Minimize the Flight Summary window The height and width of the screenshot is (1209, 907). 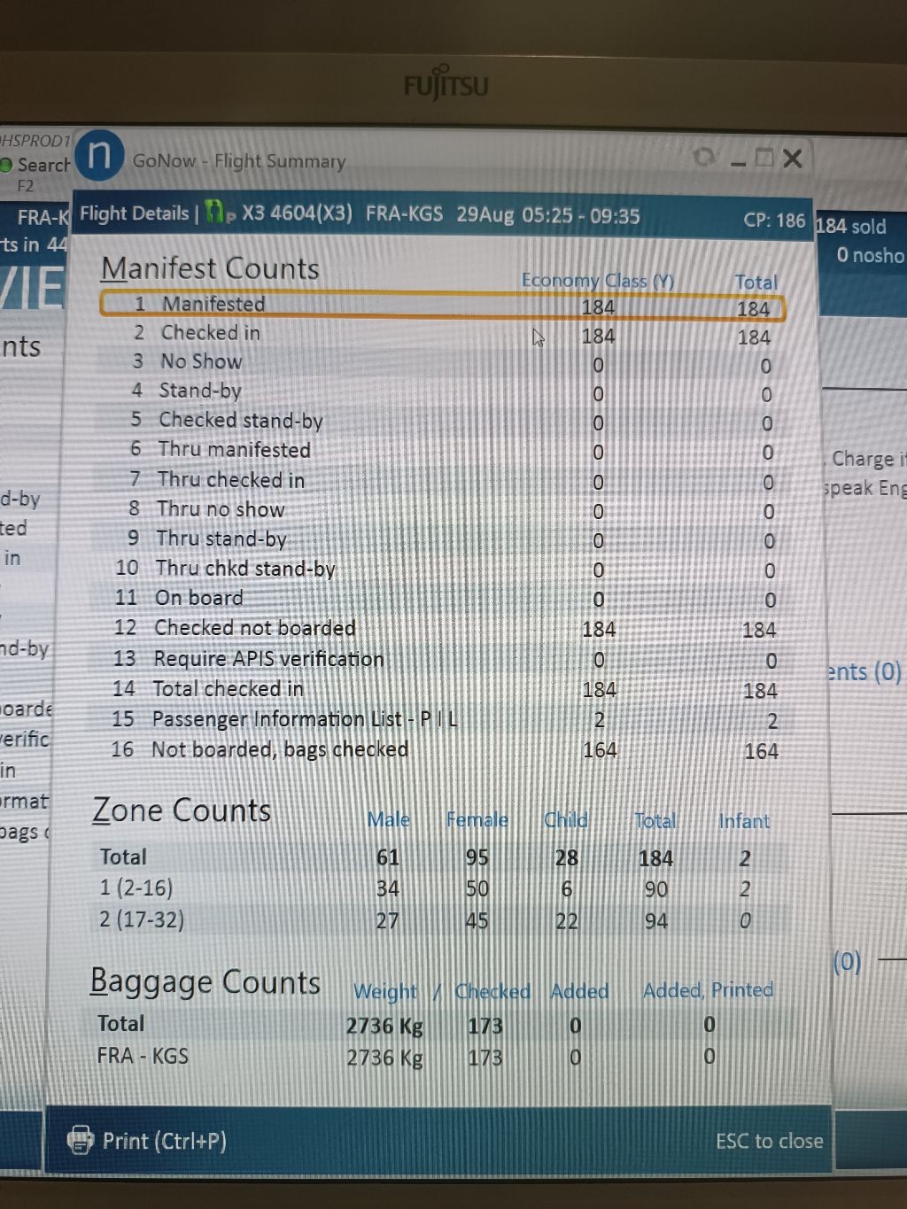pos(738,160)
